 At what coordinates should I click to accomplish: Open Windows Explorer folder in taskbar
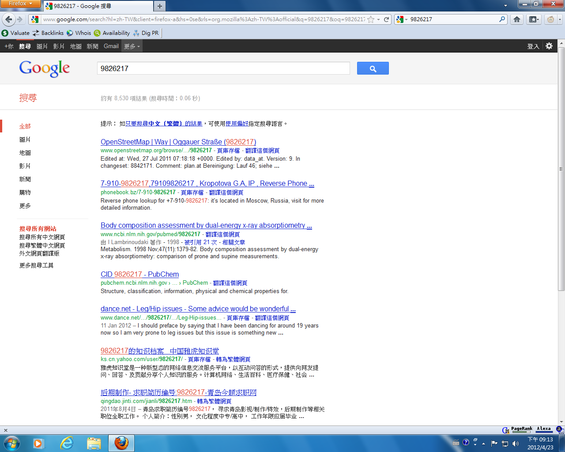(x=94, y=443)
